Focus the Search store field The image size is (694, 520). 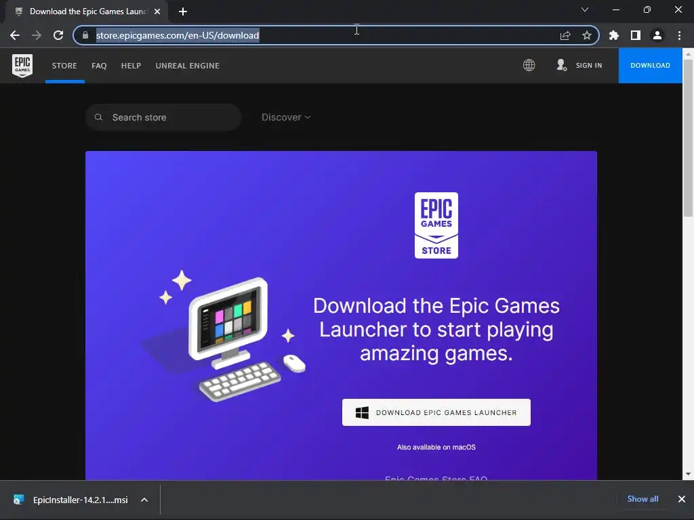163,117
